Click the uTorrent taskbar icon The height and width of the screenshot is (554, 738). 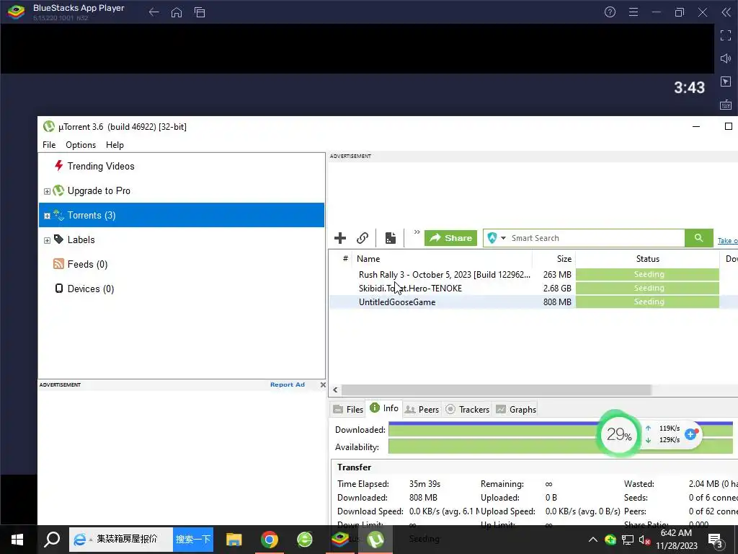(x=375, y=540)
